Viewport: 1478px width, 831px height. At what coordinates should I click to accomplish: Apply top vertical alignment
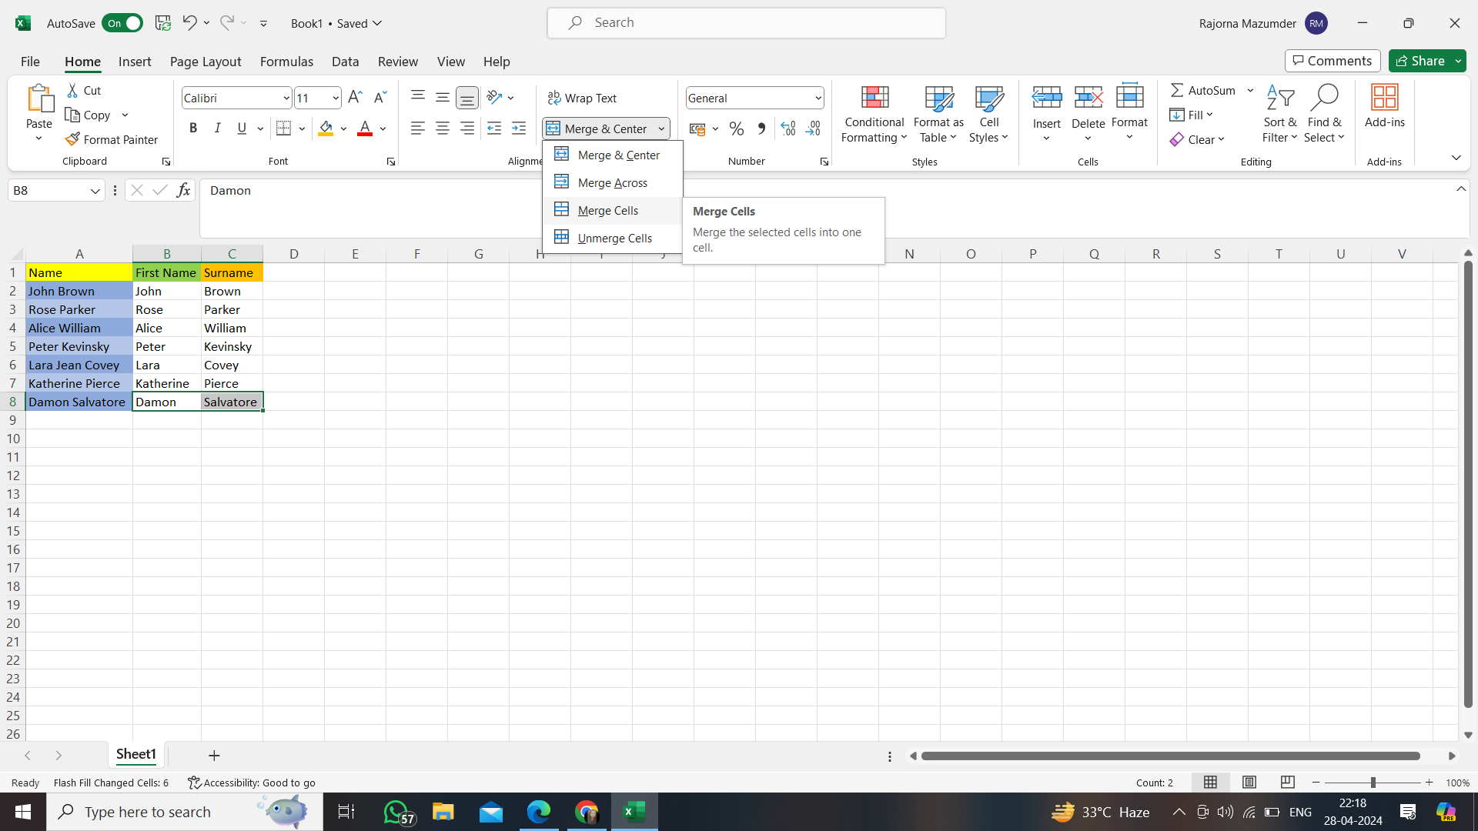pos(418,98)
